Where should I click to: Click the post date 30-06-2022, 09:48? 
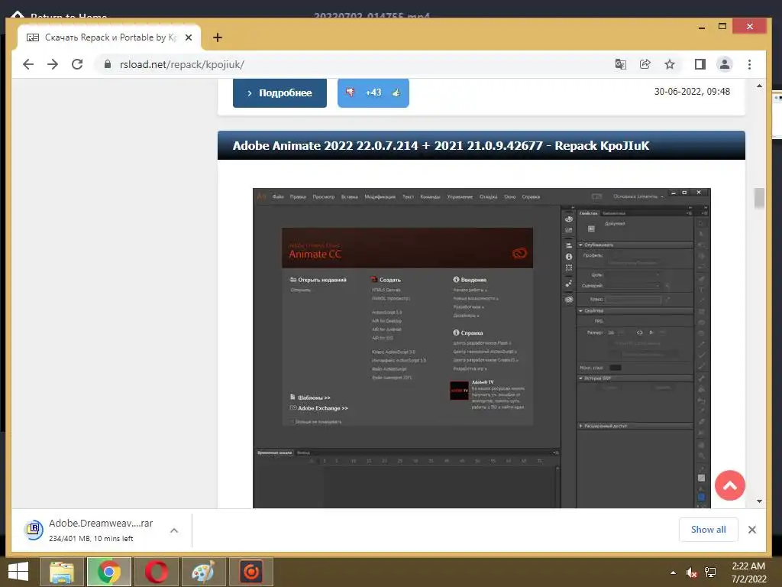pyautogui.click(x=692, y=92)
